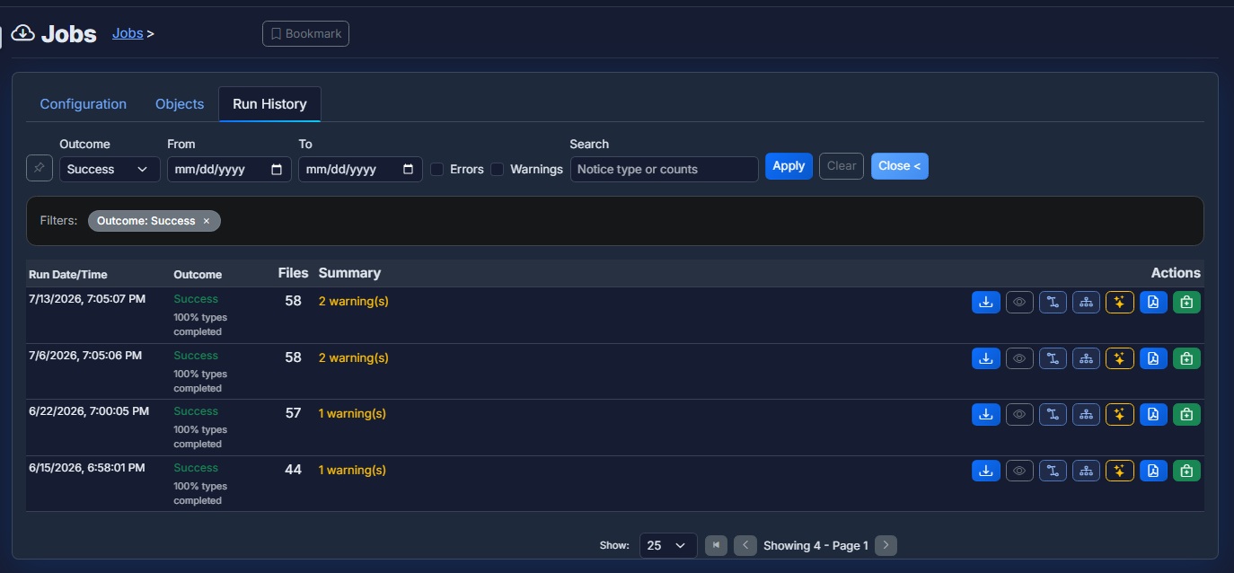The width and height of the screenshot is (1234, 573).
Task: Open the Outcome dropdown set to Success
Action: (x=110, y=169)
